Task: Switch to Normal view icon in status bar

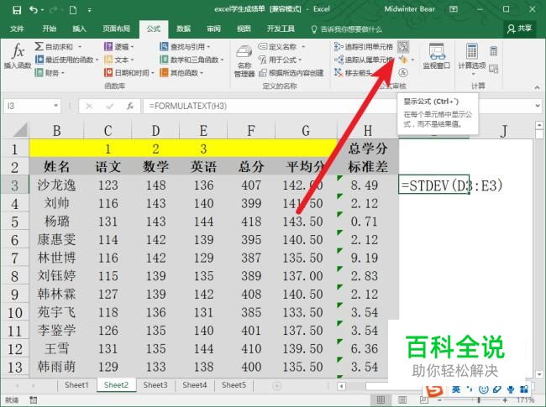Action: tap(381, 399)
